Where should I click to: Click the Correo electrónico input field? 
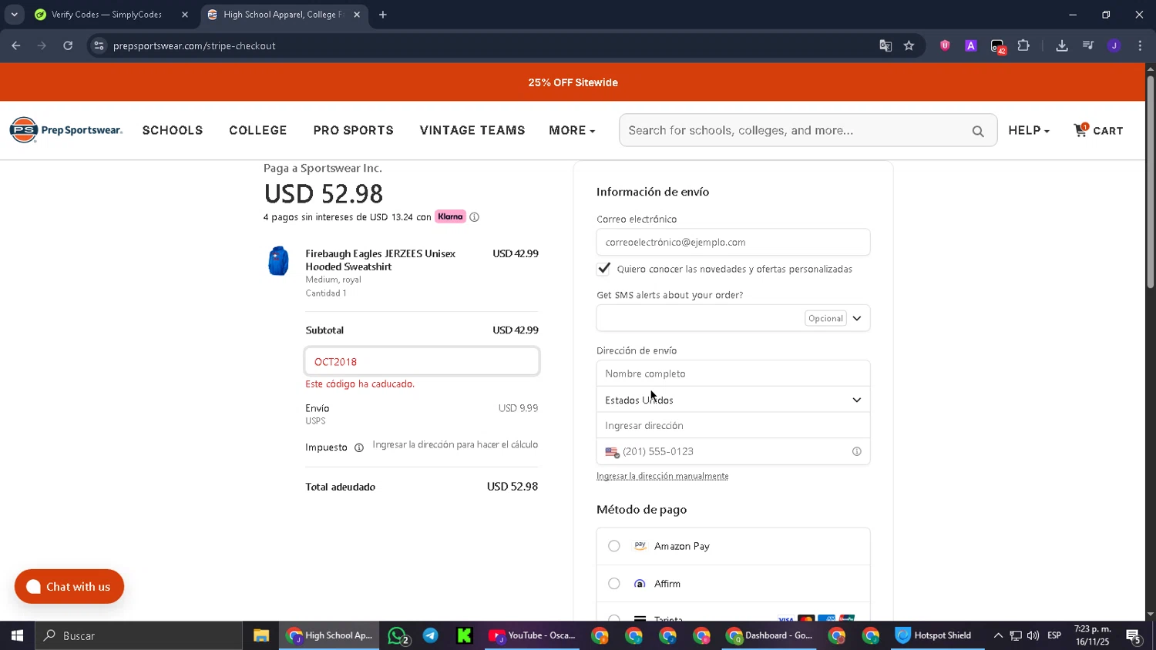733,242
